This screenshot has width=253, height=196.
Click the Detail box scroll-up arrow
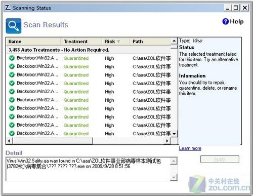coord(174,161)
